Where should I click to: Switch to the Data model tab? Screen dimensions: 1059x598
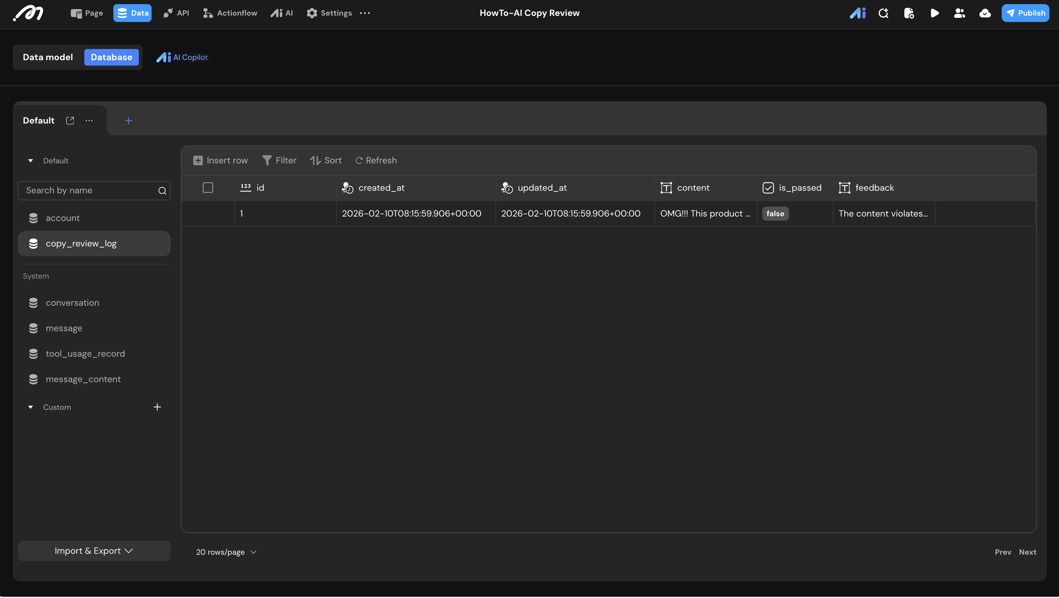click(x=48, y=57)
